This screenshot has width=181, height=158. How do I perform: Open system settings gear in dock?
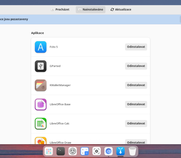[x=73, y=152]
